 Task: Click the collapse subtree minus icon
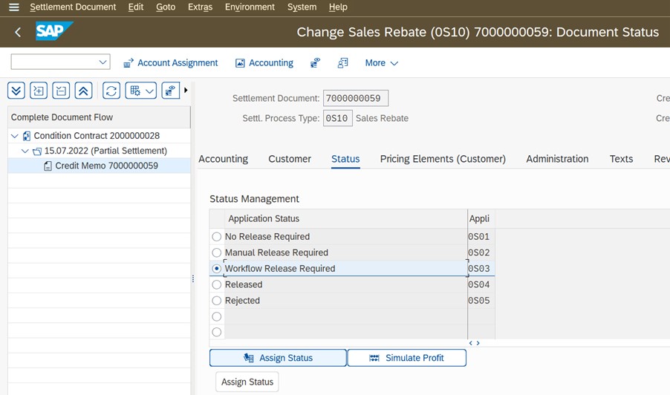61,91
